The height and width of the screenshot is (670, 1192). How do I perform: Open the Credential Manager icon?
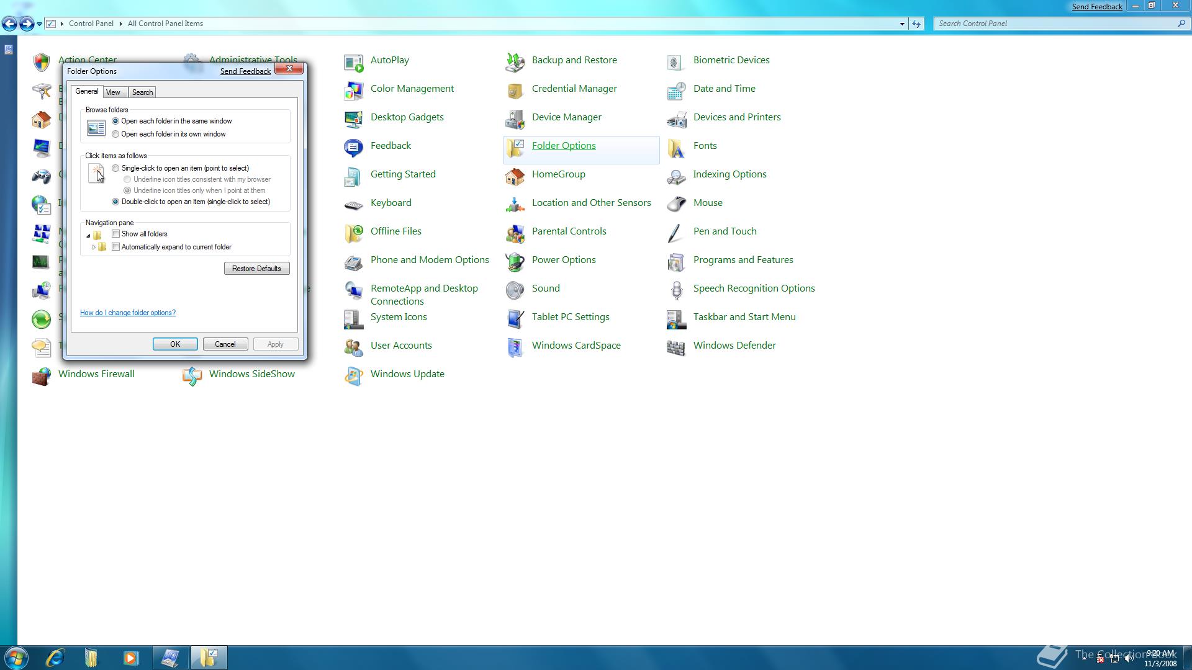515,91
